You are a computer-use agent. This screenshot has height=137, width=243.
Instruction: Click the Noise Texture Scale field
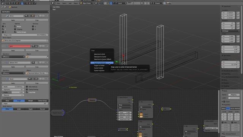[x=125, y=113]
